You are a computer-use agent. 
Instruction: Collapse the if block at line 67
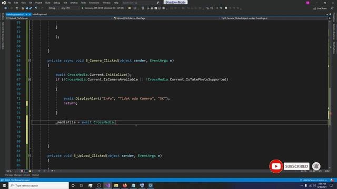[x=29, y=79]
